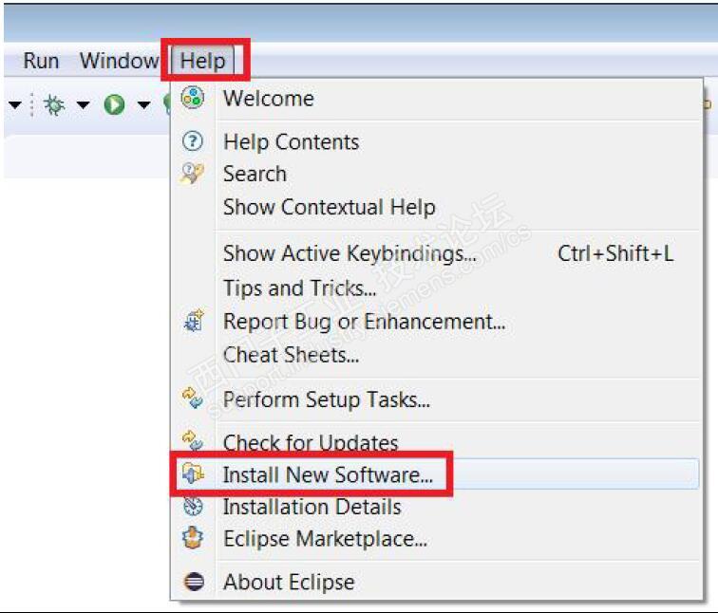
Task: Click the Install New Software icon
Action: (193, 474)
